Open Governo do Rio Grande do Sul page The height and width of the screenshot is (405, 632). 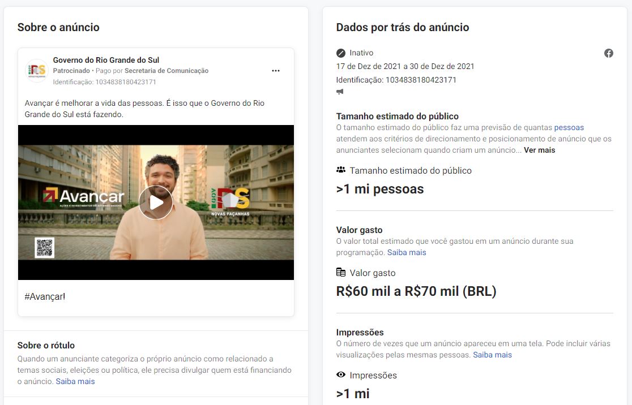(x=106, y=60)
